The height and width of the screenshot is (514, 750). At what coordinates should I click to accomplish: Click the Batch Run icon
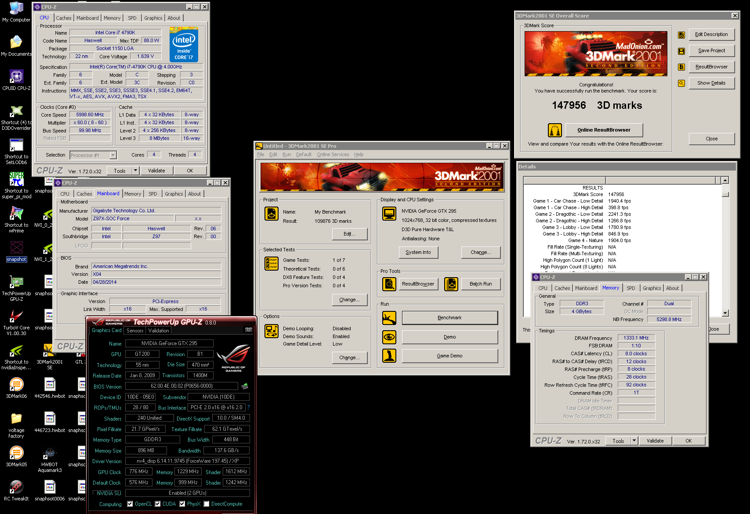[451, 284]
